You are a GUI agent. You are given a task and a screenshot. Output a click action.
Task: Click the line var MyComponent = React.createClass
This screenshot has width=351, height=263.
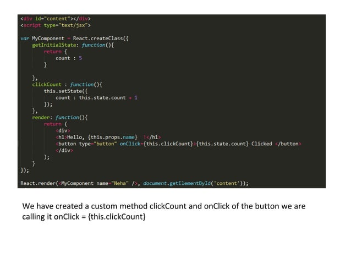74,39
